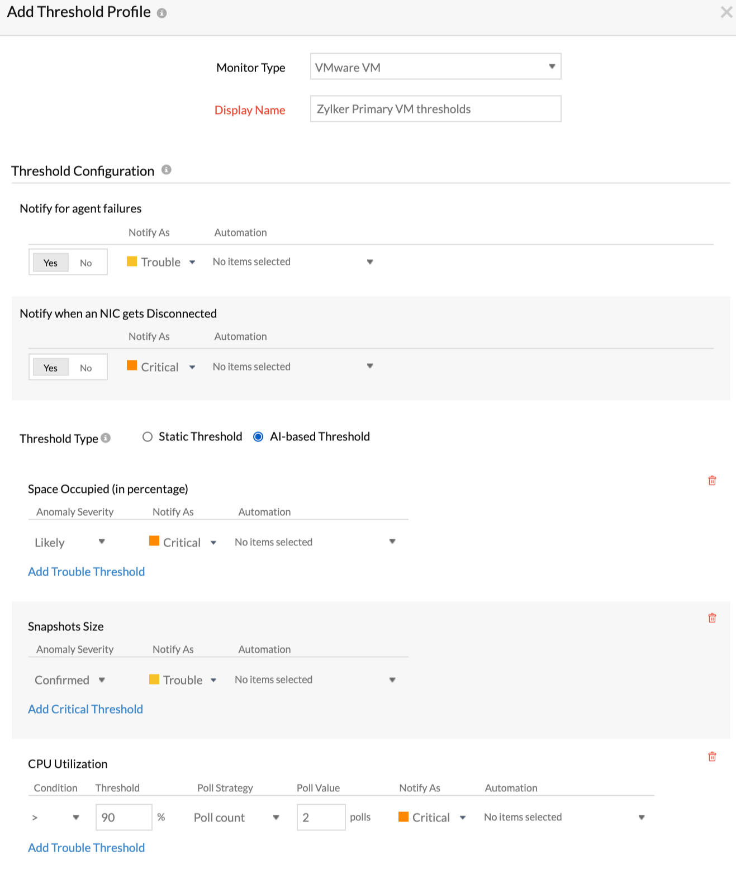Click Add Trouble Threshold under CPU Utilization

pos(86,848)
